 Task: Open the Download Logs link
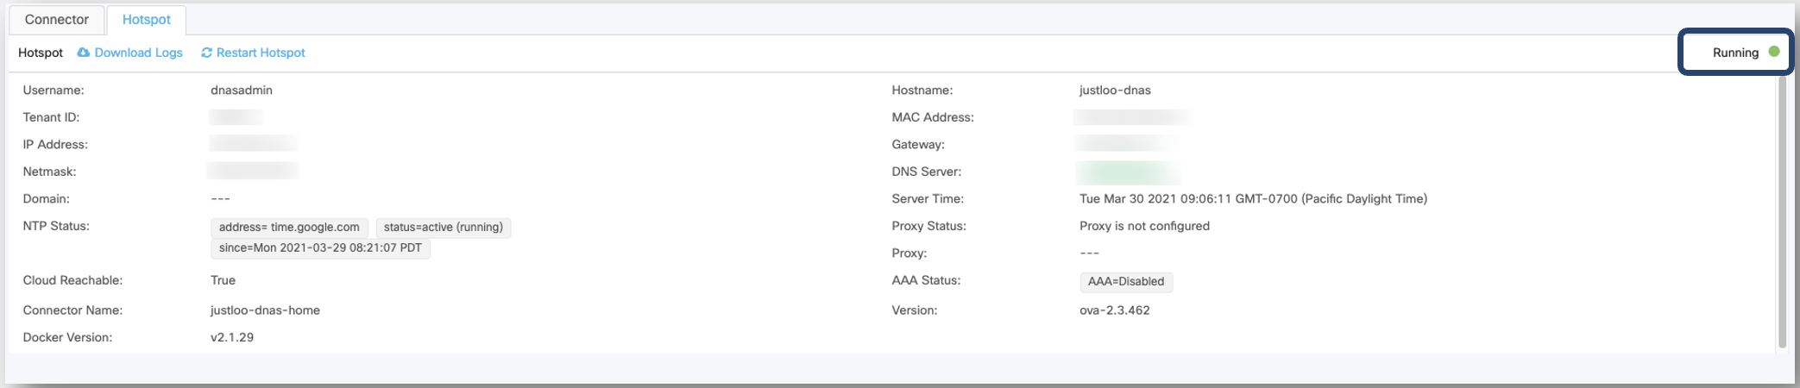[138, 53]
